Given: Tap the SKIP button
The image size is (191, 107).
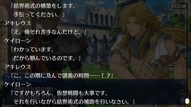Looking at the screenshot, I should click(x=177, y=6).
